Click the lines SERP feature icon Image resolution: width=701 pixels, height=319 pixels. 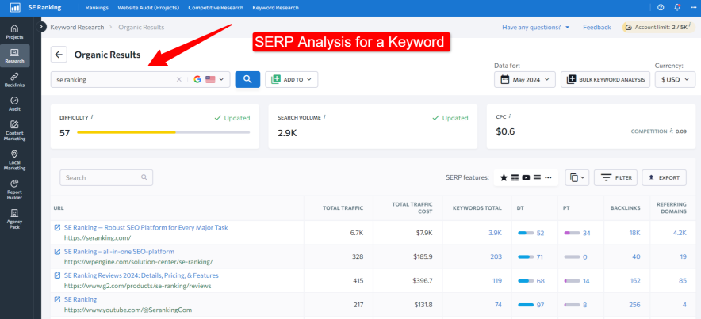tap(538, 177)
